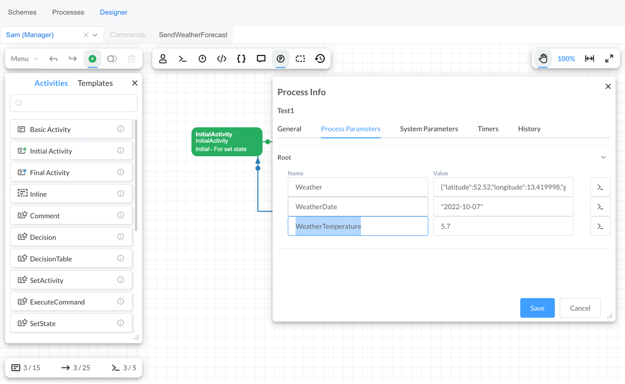Run the SendWeatherForecast command
The height and width of the screenshot is (384, 625).
point(193,35)
